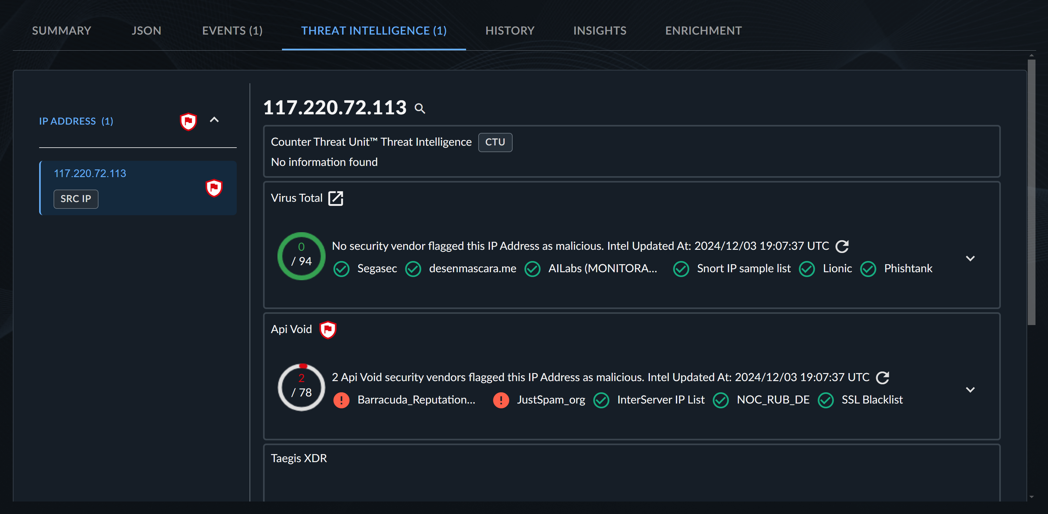Viewport: 1048px width, 514px height.
Task: Click the Snort IP sample list check icon
Action: click(681, 269)
